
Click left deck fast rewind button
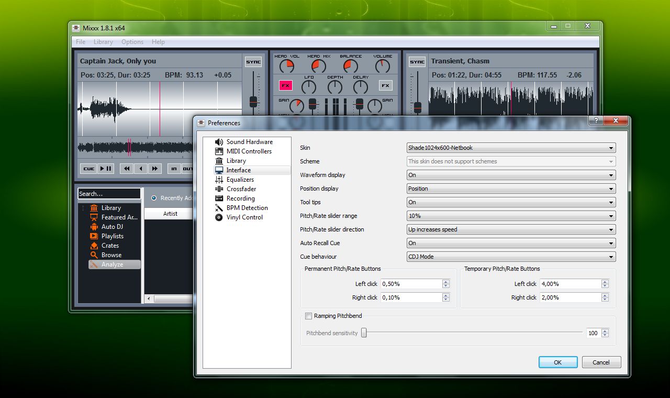tap(127, 169)
